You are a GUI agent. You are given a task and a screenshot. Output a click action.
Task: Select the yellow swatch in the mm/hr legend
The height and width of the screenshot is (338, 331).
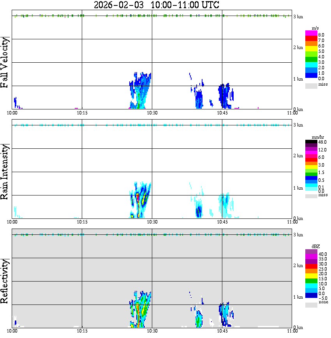[x=311, y=167]
